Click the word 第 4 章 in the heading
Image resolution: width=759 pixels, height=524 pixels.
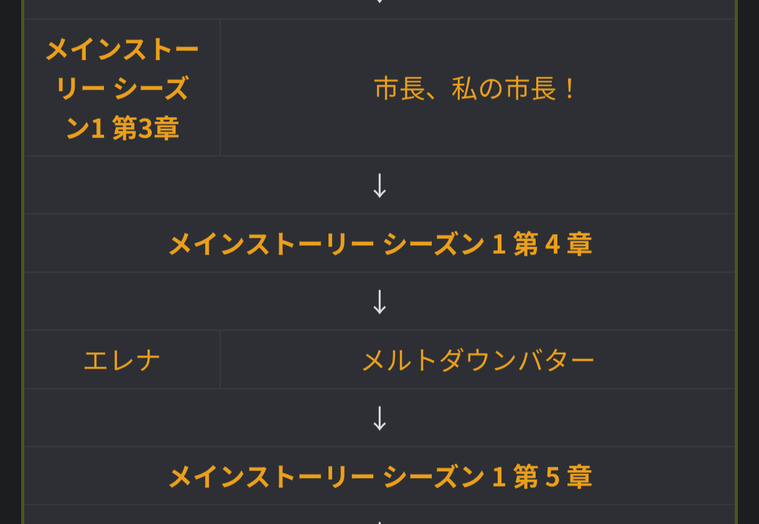coord(552,244)
